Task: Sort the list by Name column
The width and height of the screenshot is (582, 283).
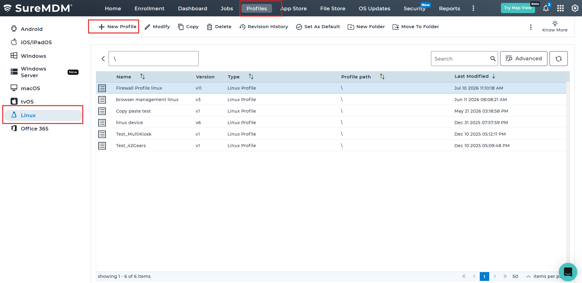Action: coord(143,77)
